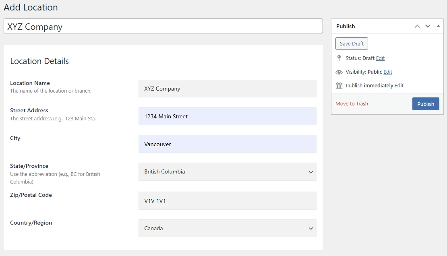
Task: Click the Save Draft button
Action: coord(351,43)
